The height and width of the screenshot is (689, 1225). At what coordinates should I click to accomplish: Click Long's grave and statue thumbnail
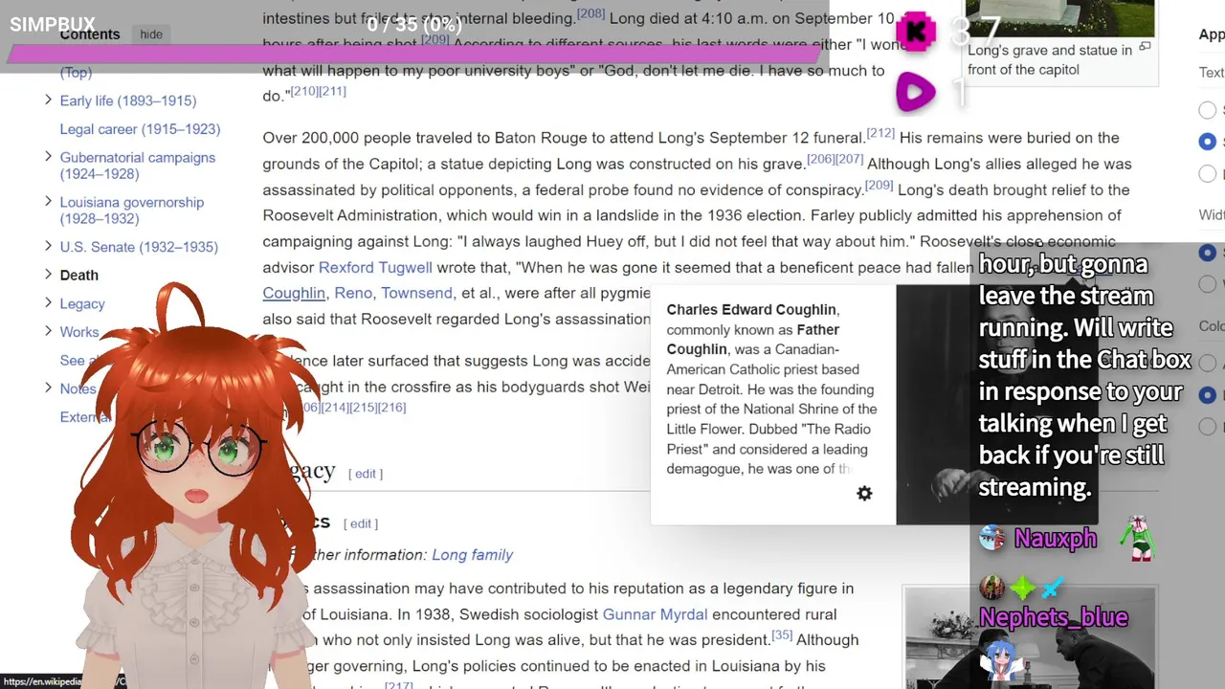point(1059,17)
